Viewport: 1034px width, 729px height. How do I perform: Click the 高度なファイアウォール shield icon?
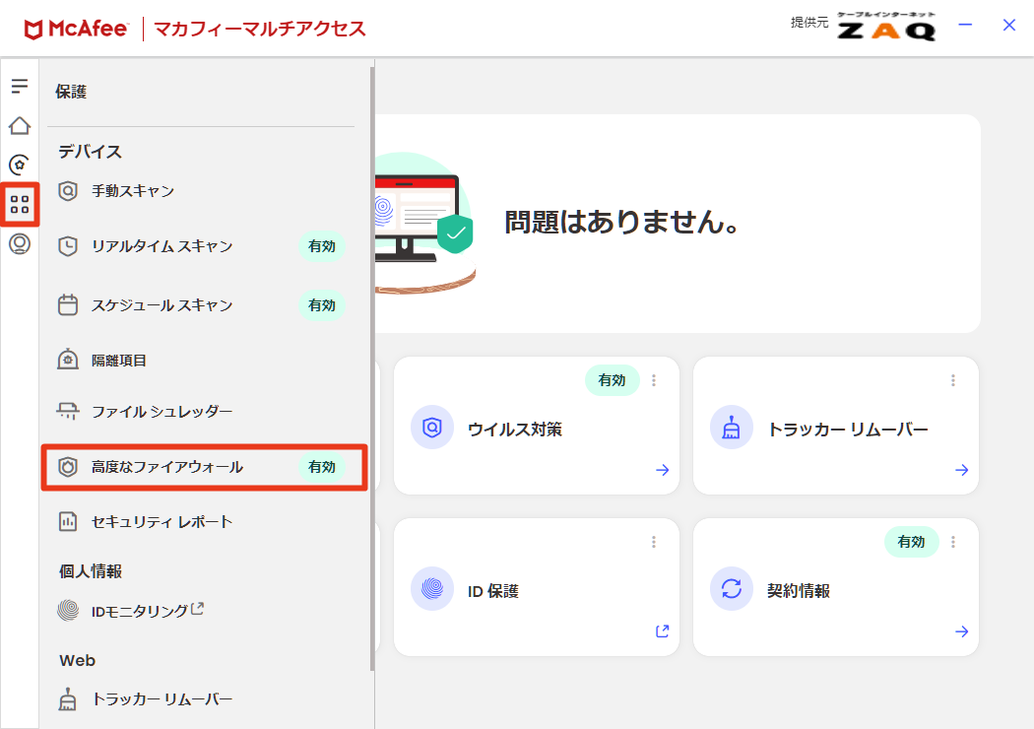coord(68,467)
